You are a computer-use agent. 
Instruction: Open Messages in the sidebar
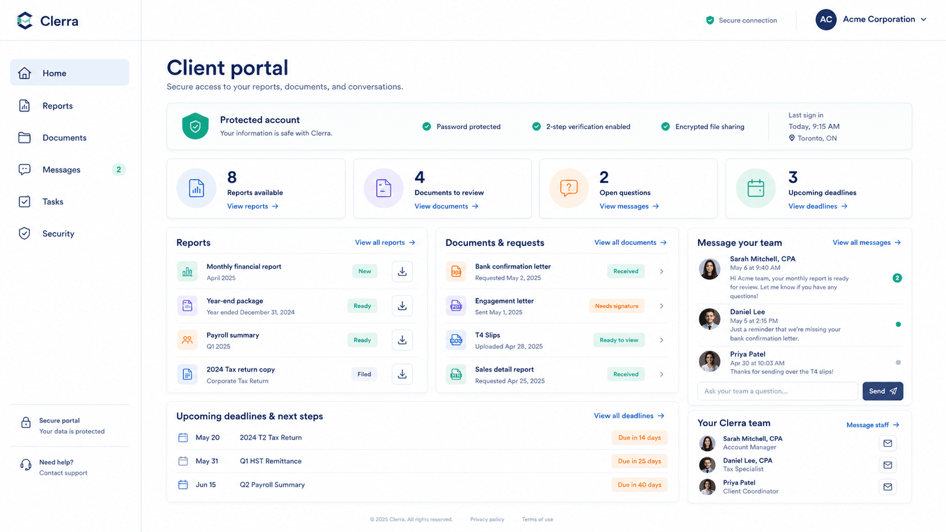tap(70, 170)
